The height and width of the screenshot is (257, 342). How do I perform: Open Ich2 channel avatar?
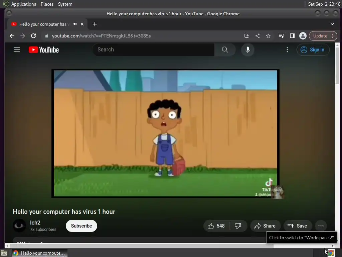(x=19, y=226)
